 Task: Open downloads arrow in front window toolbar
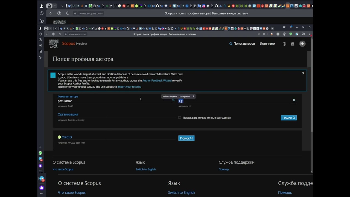point(310,34)
